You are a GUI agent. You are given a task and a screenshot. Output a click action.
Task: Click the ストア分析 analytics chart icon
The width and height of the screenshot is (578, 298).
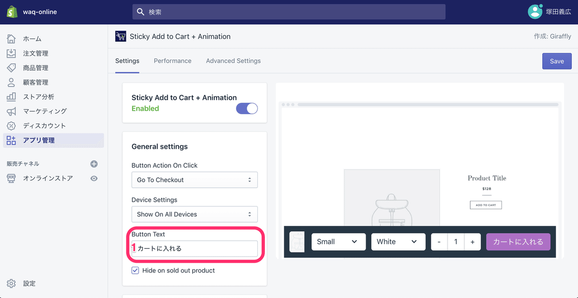point(12,96)
